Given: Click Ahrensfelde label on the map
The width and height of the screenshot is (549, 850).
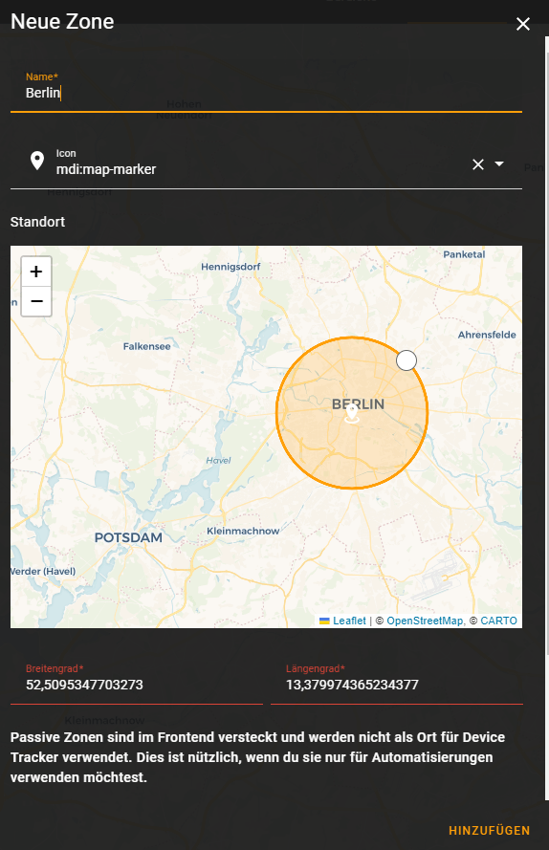Looking at the screenshot, I should [487, 335].
